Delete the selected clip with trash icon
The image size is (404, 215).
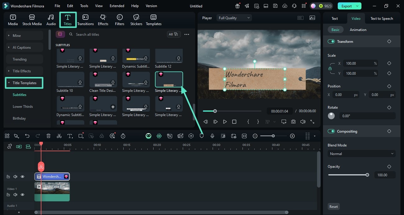pyautogui.click(x=48, y=136)
